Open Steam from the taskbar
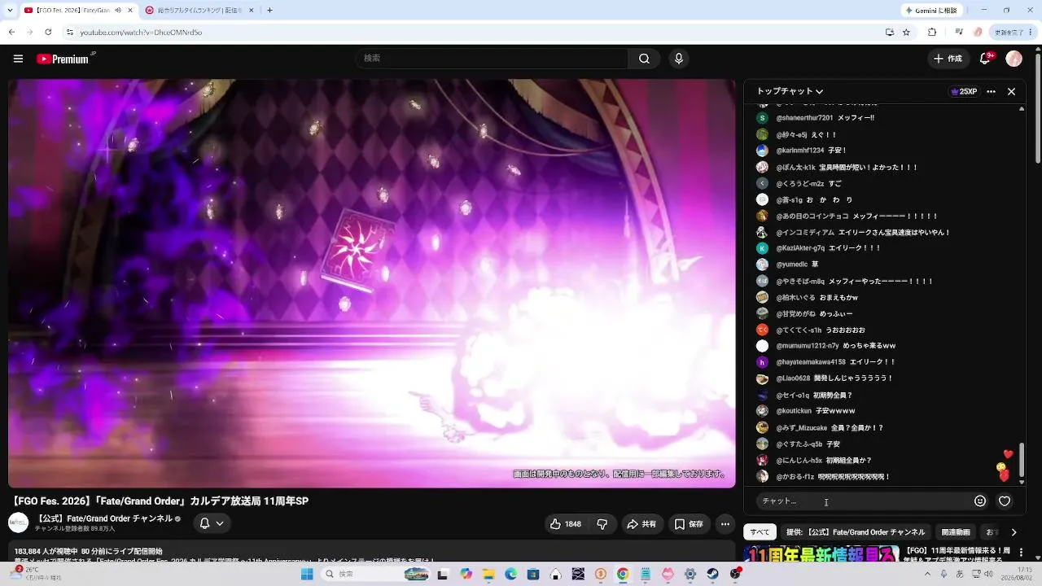Screen dimensions: 1042x586 click(x=713, y=574)
